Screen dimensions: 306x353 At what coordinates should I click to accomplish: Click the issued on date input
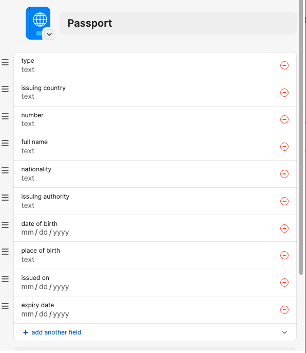(148, 287)
